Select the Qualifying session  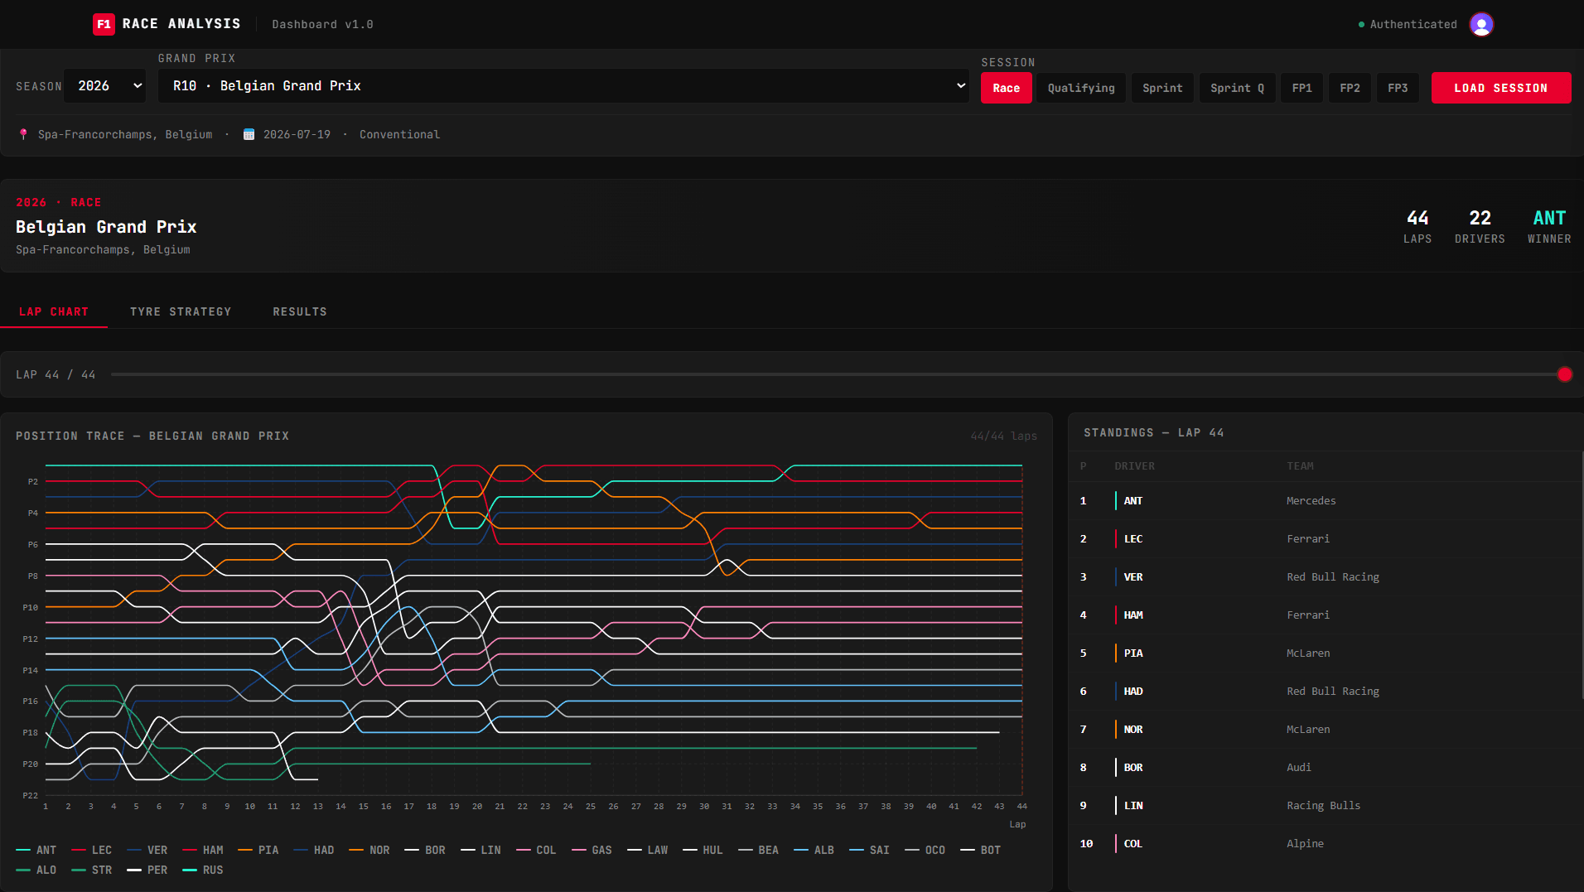pyautogui.click(x=1081, y=88)
